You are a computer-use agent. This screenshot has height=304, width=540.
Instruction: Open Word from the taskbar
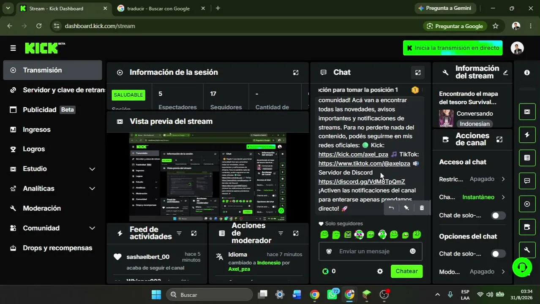click(x=297, y=295)
